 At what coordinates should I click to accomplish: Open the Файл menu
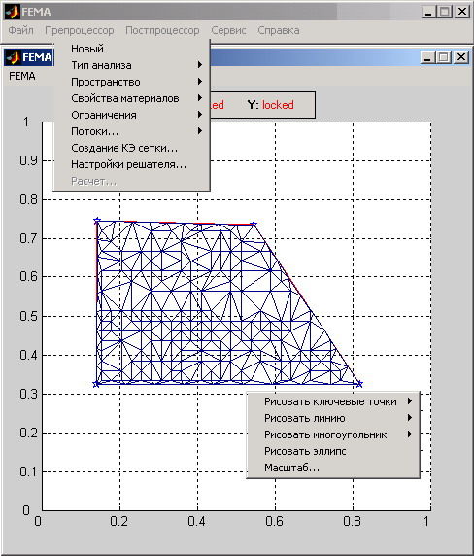click(x=21, y=30)
